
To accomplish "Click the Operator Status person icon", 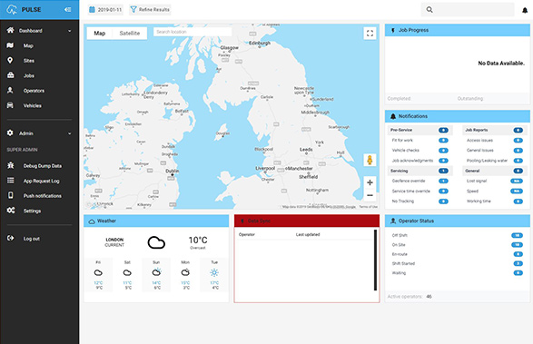I will pyautogui.click(x=393, y=221).
